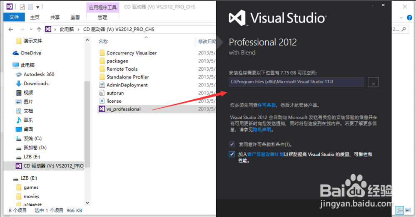The width and height of the screenshot is (416, 217).
Task: Open 视频 folder in navigation pane
Action: coord(28,92)
